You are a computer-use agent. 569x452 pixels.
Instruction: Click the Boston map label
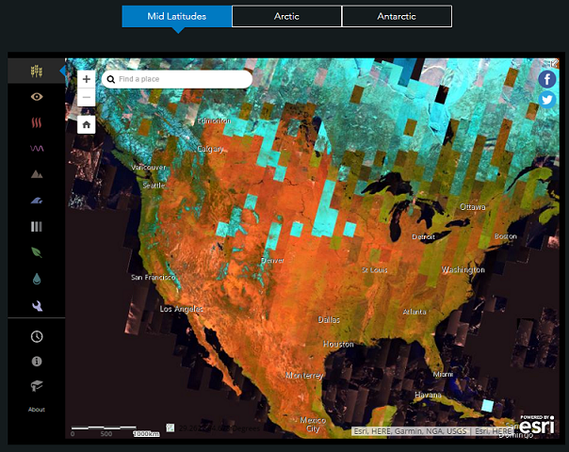(x=506, y=236)
